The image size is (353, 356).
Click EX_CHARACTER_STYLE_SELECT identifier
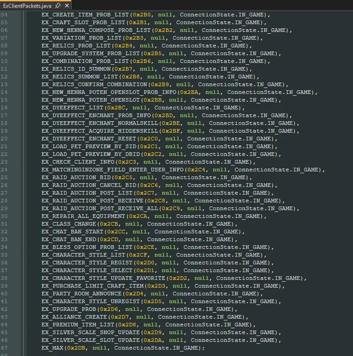[x=87, y=270]
